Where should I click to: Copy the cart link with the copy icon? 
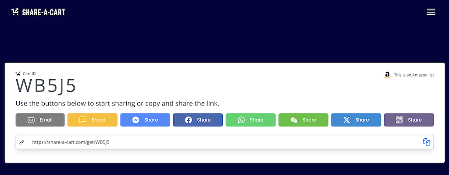point(426,142)
